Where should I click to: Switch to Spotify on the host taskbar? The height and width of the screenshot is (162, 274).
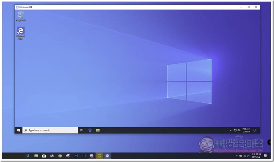(x=99, y=156)
